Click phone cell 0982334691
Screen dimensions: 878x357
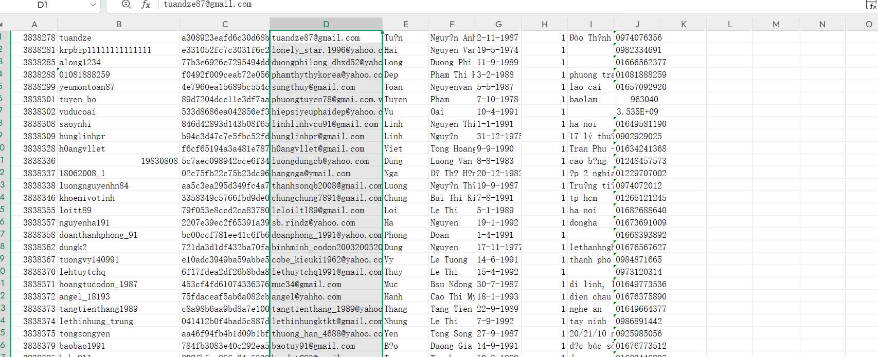(x=637, y=50)
